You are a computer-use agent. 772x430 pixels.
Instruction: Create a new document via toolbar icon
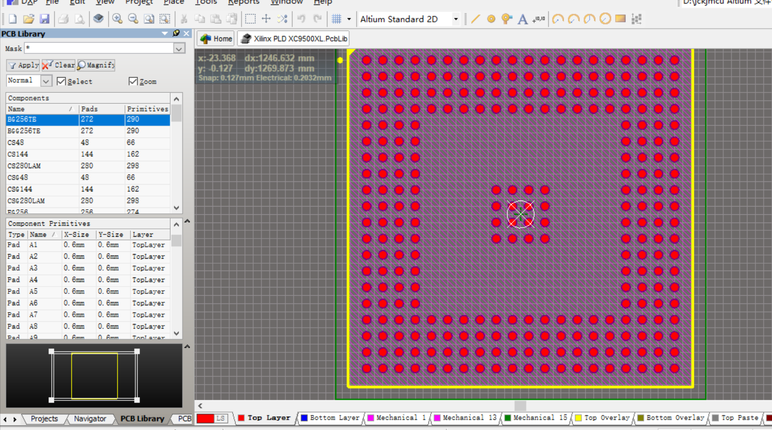[x=13, y=19]
